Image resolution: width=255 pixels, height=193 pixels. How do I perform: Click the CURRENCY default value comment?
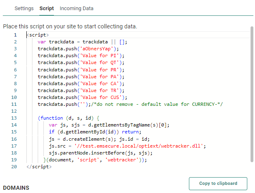tap(162, 104)
